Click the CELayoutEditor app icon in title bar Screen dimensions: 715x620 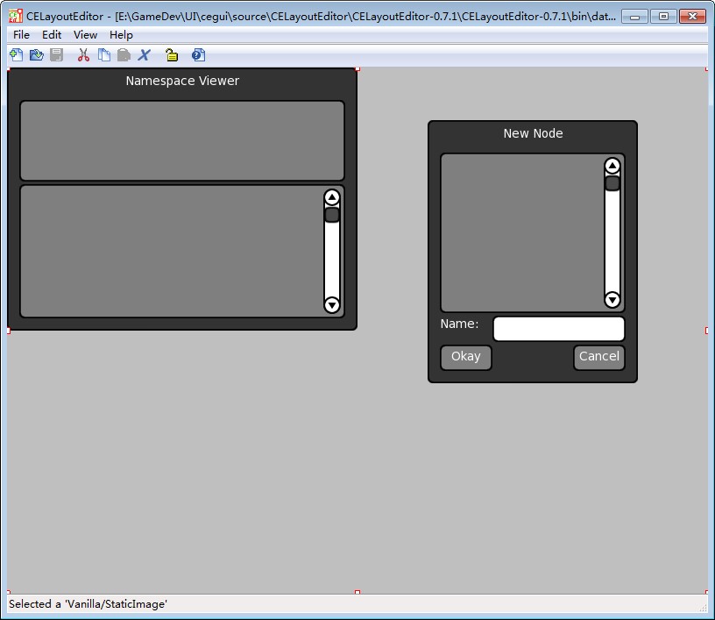click(16, 16)
